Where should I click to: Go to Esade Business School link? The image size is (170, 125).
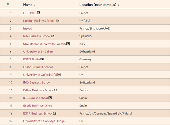tap(38, 106)
